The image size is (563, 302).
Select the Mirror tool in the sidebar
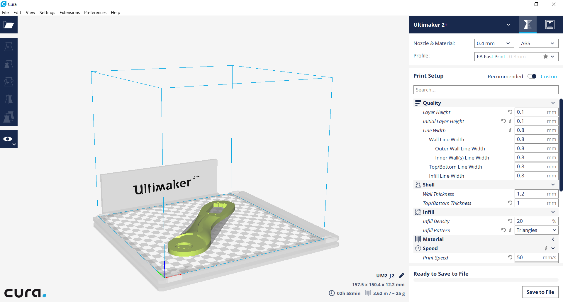[9, 99]
